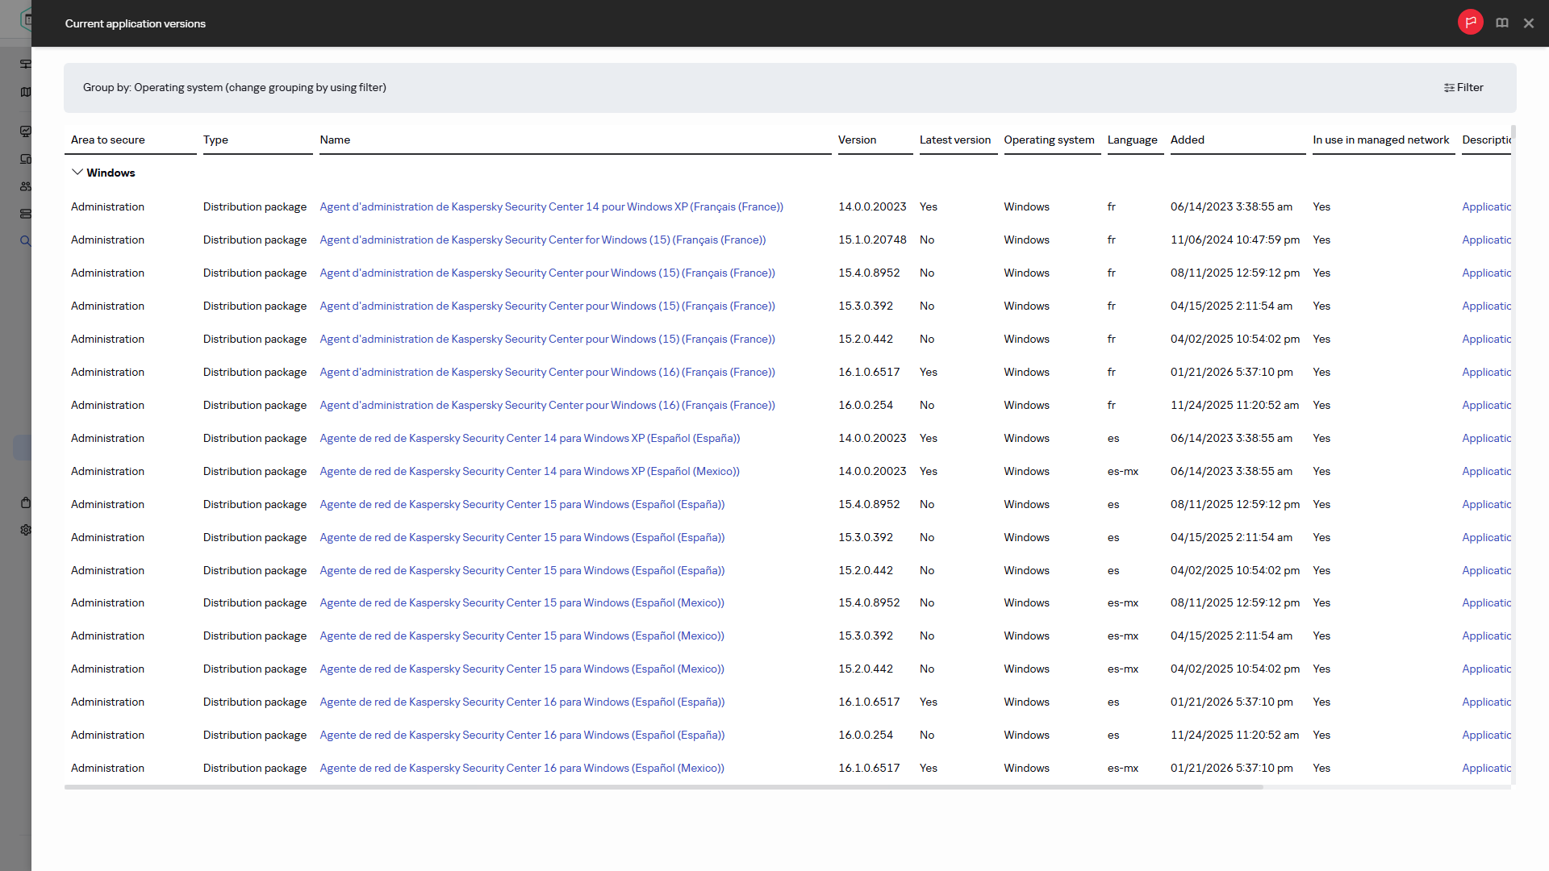Viewport: 1549px width, 871px height.
Task: Open Agent d'administration 14 pour Windows XP link
Action: click(x=551, y=206)
